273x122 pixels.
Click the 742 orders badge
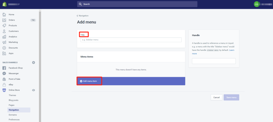pyautogui.click(x=33, y=20)
